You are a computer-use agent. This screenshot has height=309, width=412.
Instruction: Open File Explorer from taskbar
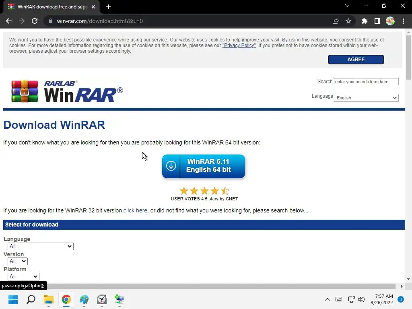pyautogui.click(x=49, y=299)
